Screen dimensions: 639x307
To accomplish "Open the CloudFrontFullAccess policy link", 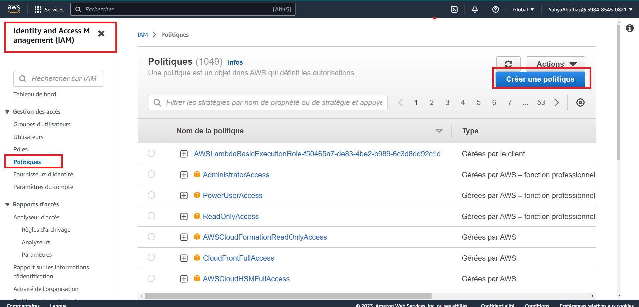I will tap(238, 258).
